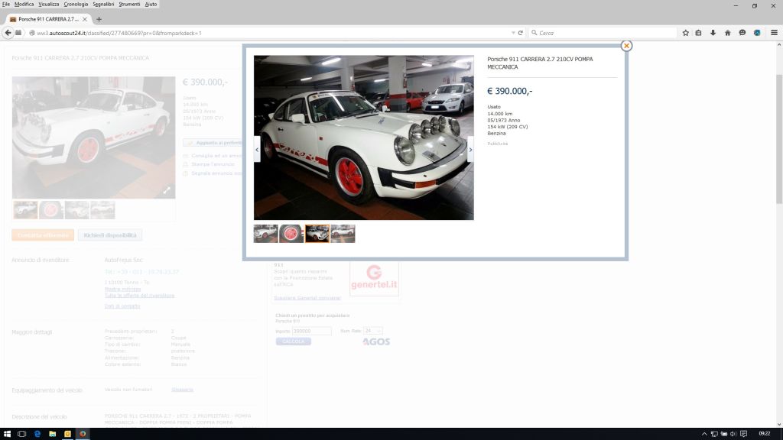Screen dimensions: 783x440
Task: Click Aggiungi ai preferiti button
Action: coord(213,143)
